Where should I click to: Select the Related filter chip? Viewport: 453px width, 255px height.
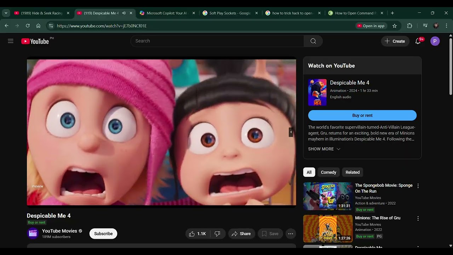[352, 172]
